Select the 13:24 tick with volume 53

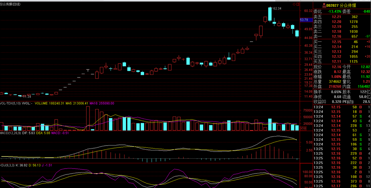(342, 130)
